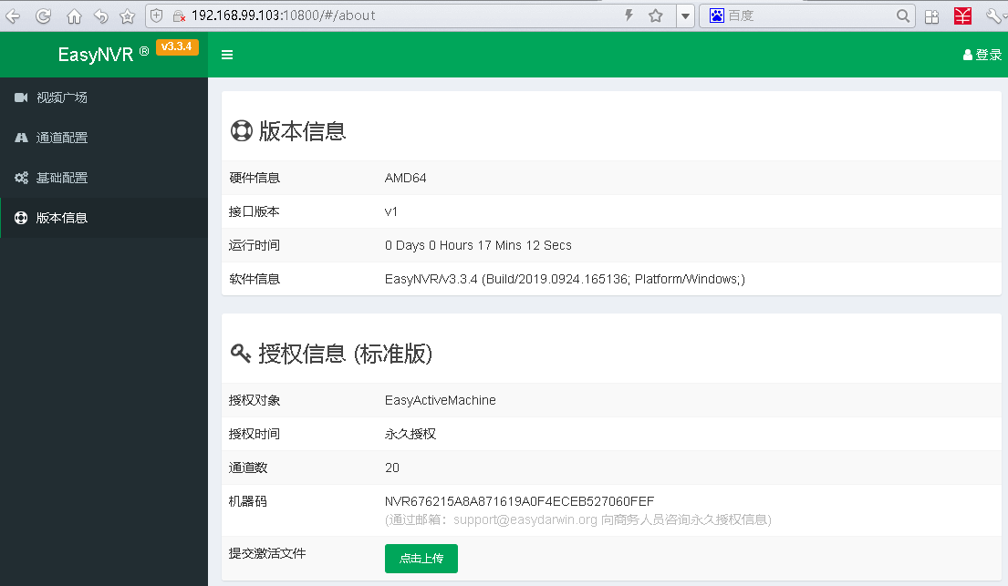Open browser favorites star in toolbar
The height and width of the screenshot is (586, 1008).
[x=128, y=16]
